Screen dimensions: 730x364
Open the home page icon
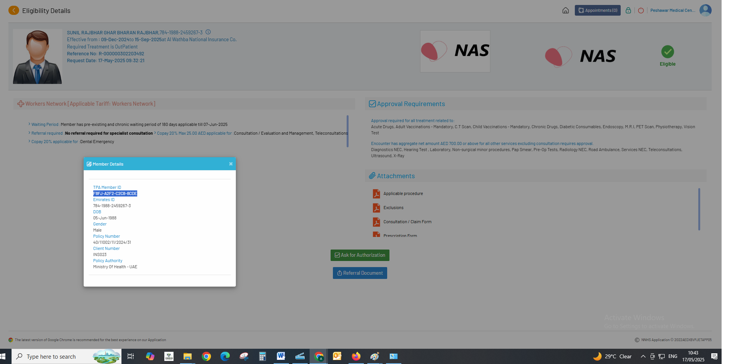(566, 10)
